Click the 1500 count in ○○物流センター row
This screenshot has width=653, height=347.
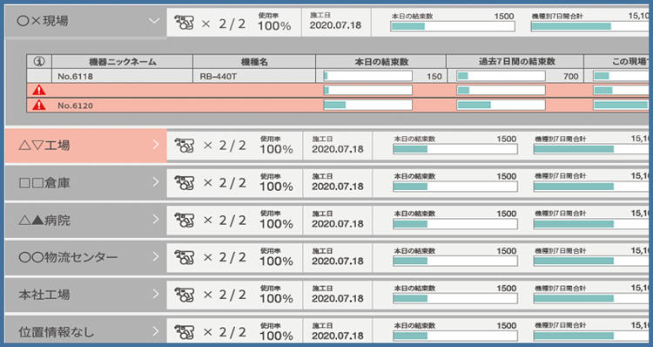tap(507, 251)
